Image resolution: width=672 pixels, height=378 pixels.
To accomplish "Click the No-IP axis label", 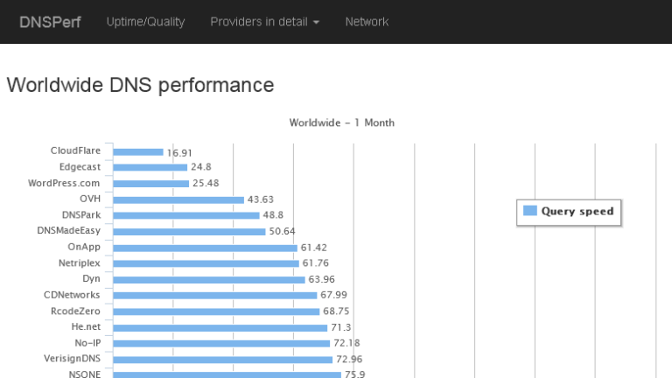I will coord(87,343).
